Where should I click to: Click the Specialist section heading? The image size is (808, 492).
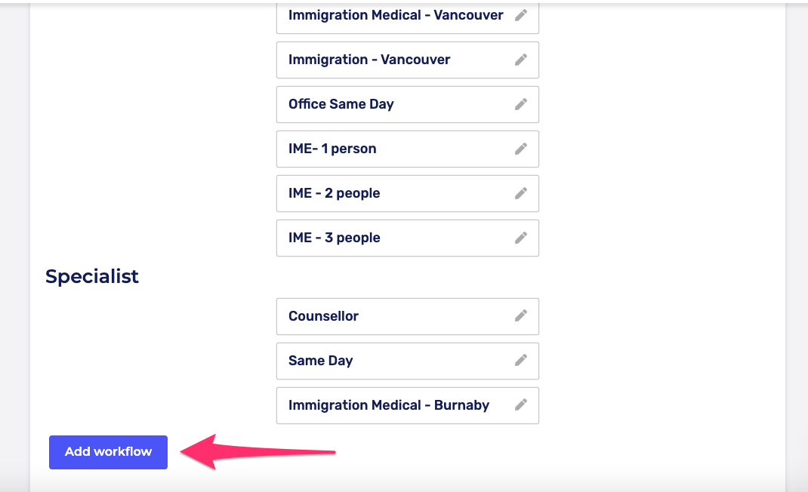point(92,276)
